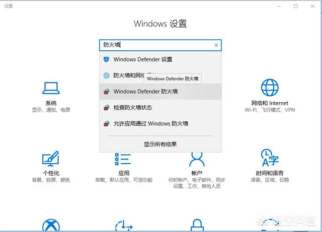The image size is (322, 232).
Task: Select 检查防火墙状态 search result
Action: [160, 108]
